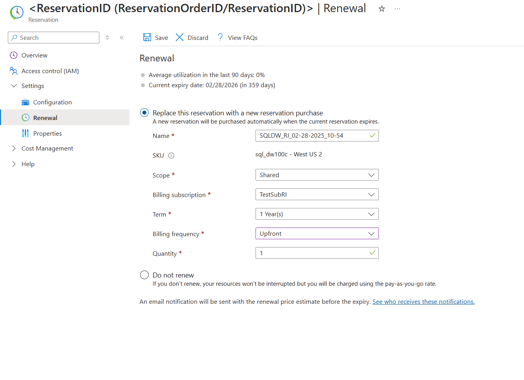Open See who receives these notifications link

point(423,302)
